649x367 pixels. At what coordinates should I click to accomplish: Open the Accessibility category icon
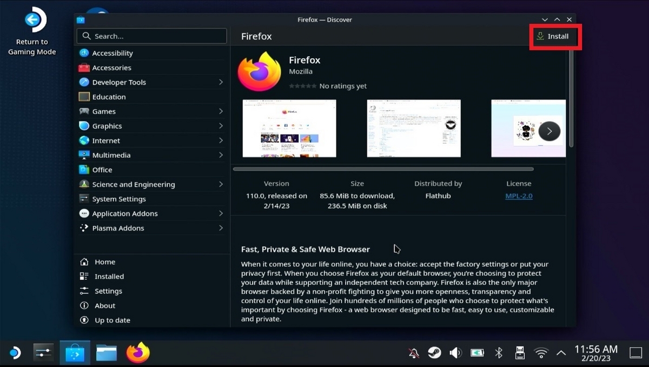tap(84, 53)
